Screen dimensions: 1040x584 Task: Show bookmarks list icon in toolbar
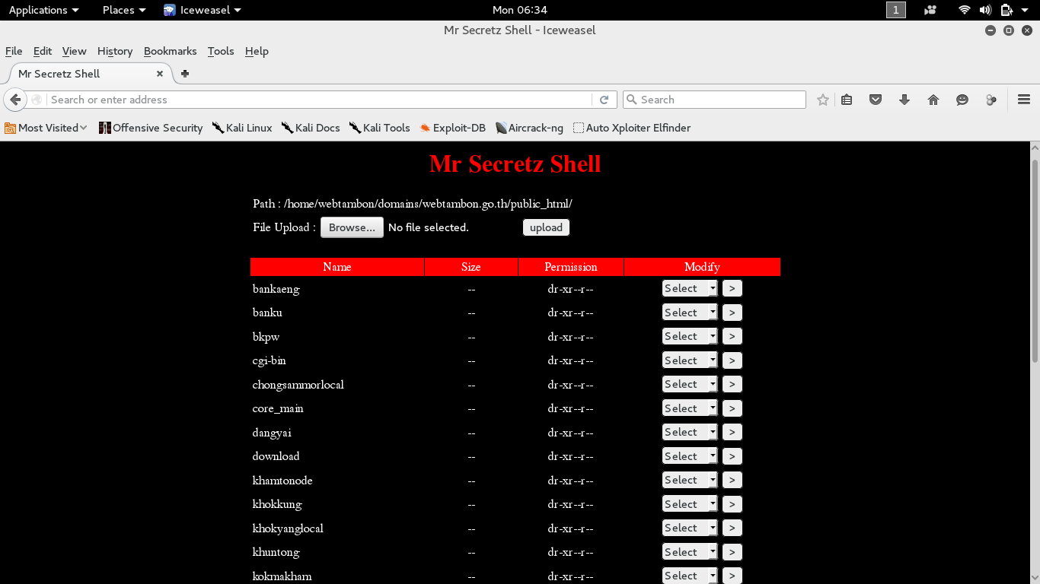tap(847, 100)
